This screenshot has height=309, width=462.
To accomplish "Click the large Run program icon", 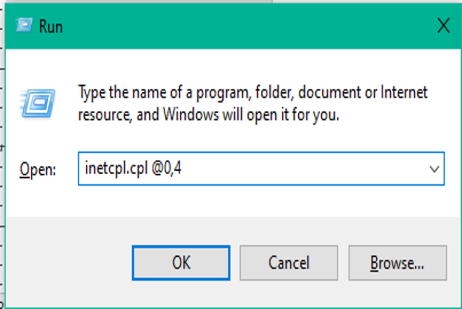I will coord(37,103).
